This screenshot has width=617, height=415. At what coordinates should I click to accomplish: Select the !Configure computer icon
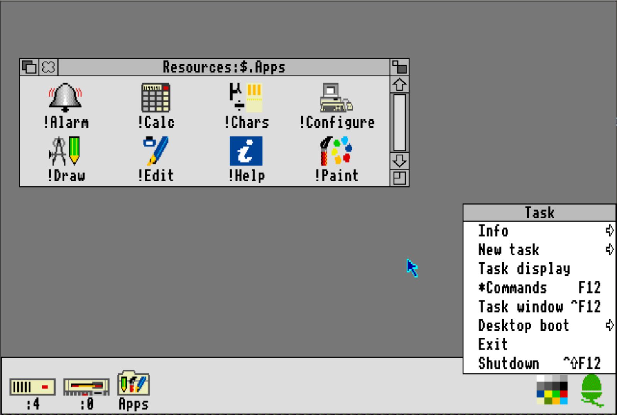click(336, 97)
